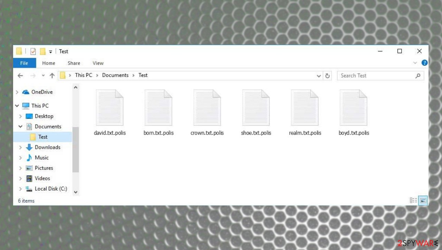Click the Forward navigation arrow
This screenshot has height=250, width=442.
click(33, 76)
